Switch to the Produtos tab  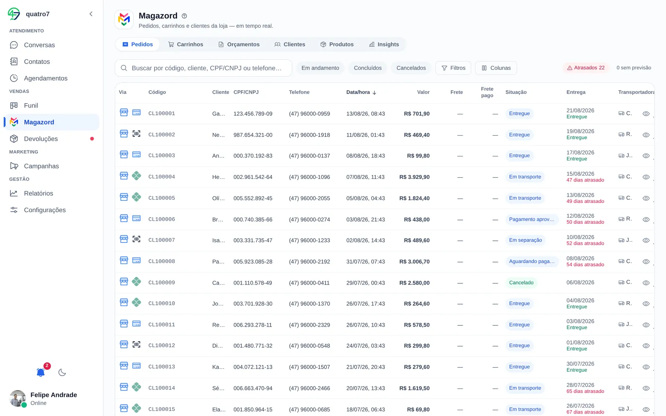[337, 45]
